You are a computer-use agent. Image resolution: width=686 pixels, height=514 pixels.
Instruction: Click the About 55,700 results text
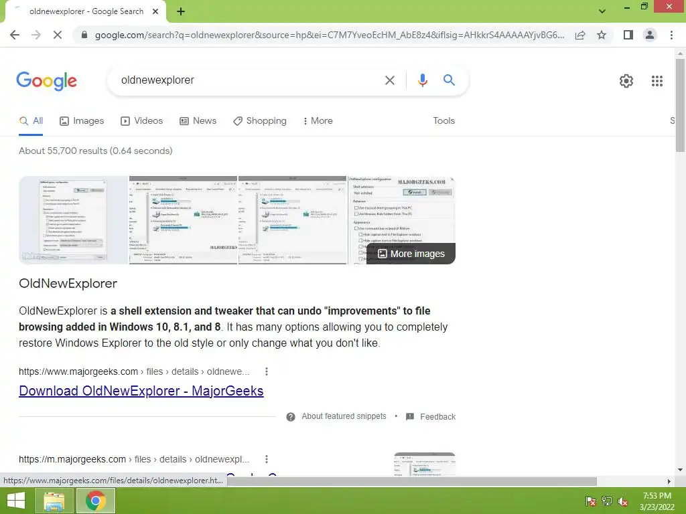(95, 151)
